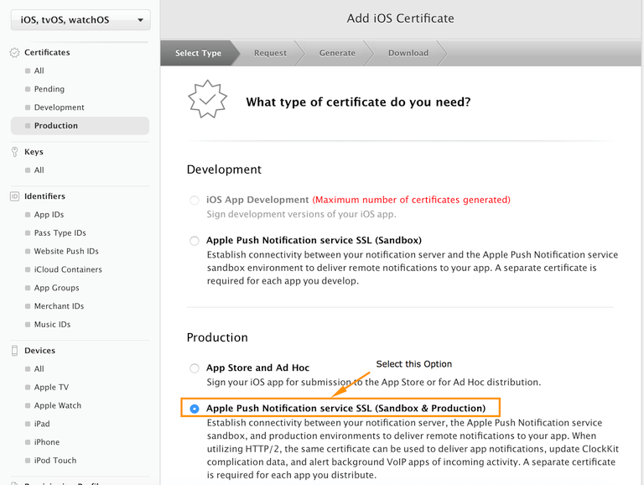Viewport: 644px width, 485px height.
Task: Click the Devices phone icon in sidebar
Action: tap(15, 351)
